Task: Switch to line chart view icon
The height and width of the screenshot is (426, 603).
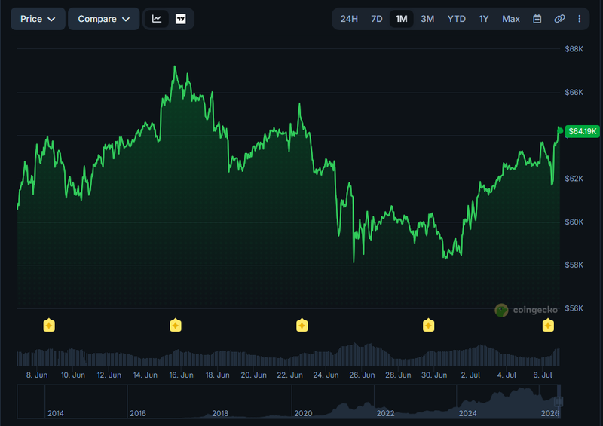Action: (157, 19)
